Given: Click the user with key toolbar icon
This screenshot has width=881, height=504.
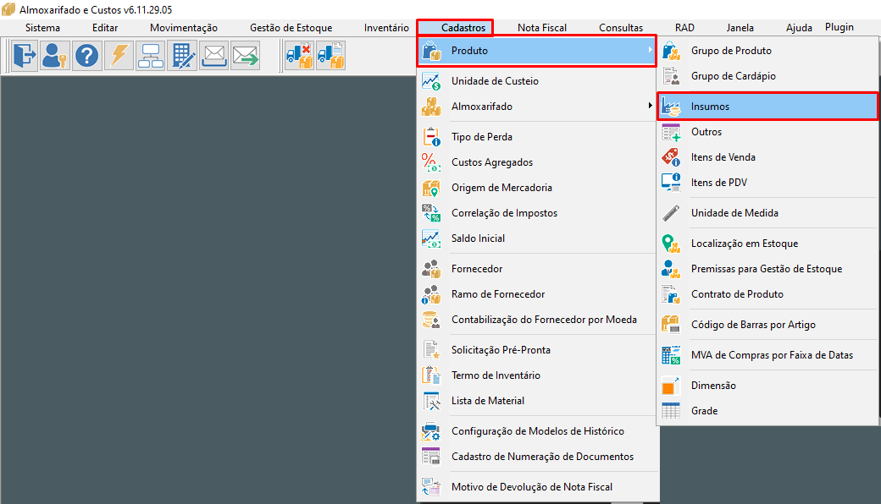Looking at the screenshot, I should click(x=55, y=56).
